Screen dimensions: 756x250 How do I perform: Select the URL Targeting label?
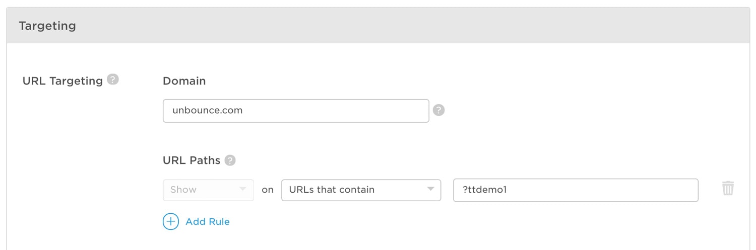(x=62, y=80)
